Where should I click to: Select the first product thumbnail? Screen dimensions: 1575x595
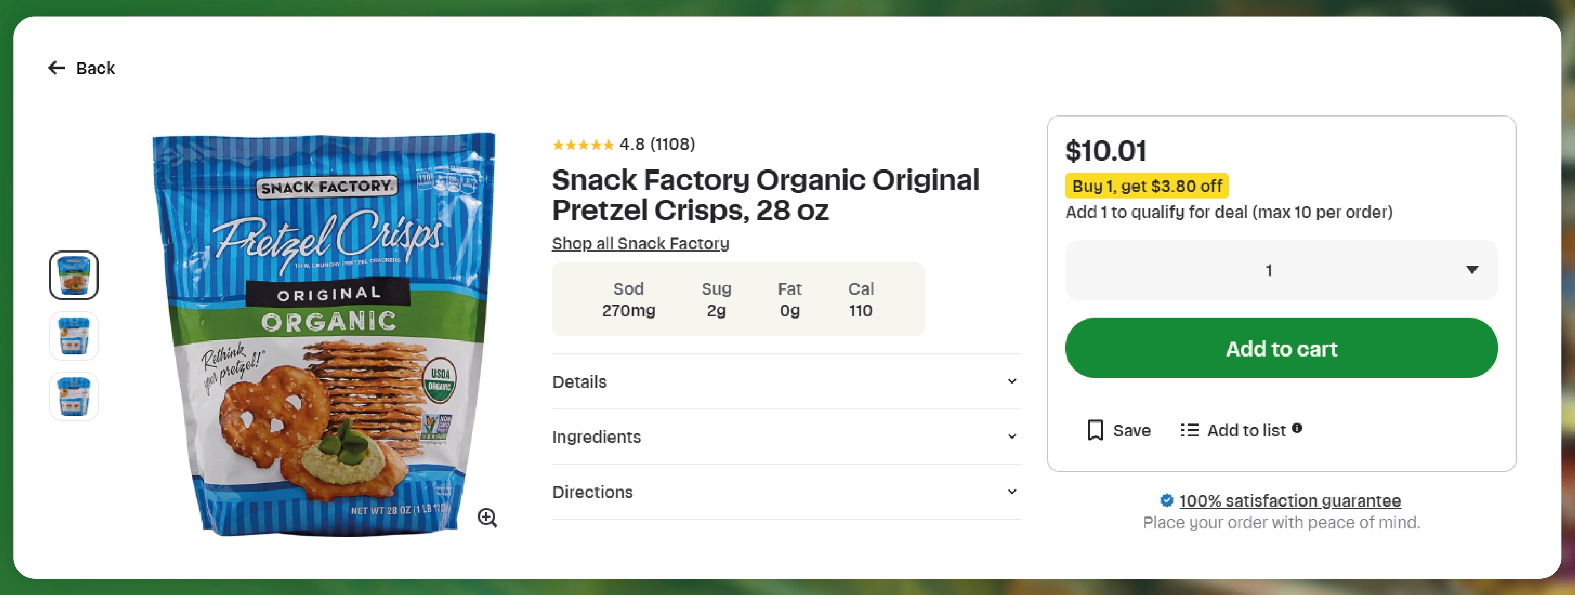pyautogui.click(x=74, y=276)
